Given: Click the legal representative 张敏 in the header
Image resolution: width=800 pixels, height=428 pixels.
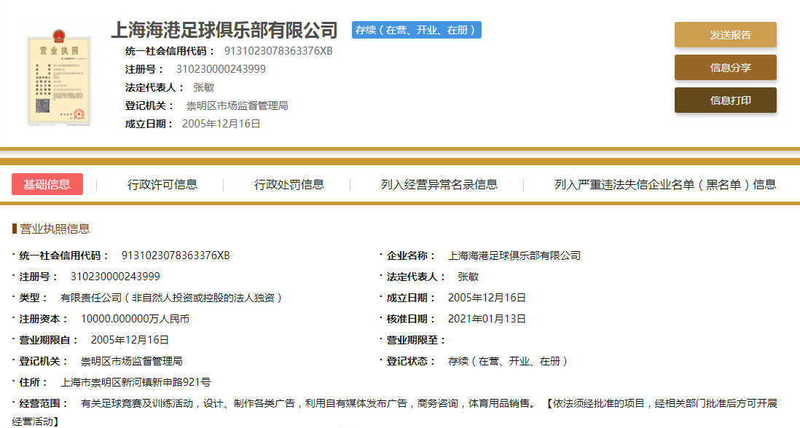Looking at the screenshot, I should tap(203, 87).
